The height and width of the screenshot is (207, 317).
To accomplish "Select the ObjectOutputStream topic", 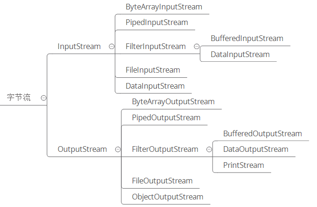I will pos(167,197).
